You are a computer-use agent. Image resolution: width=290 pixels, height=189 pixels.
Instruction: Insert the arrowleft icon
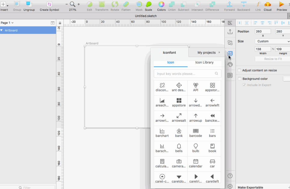(x=212, y=102)
